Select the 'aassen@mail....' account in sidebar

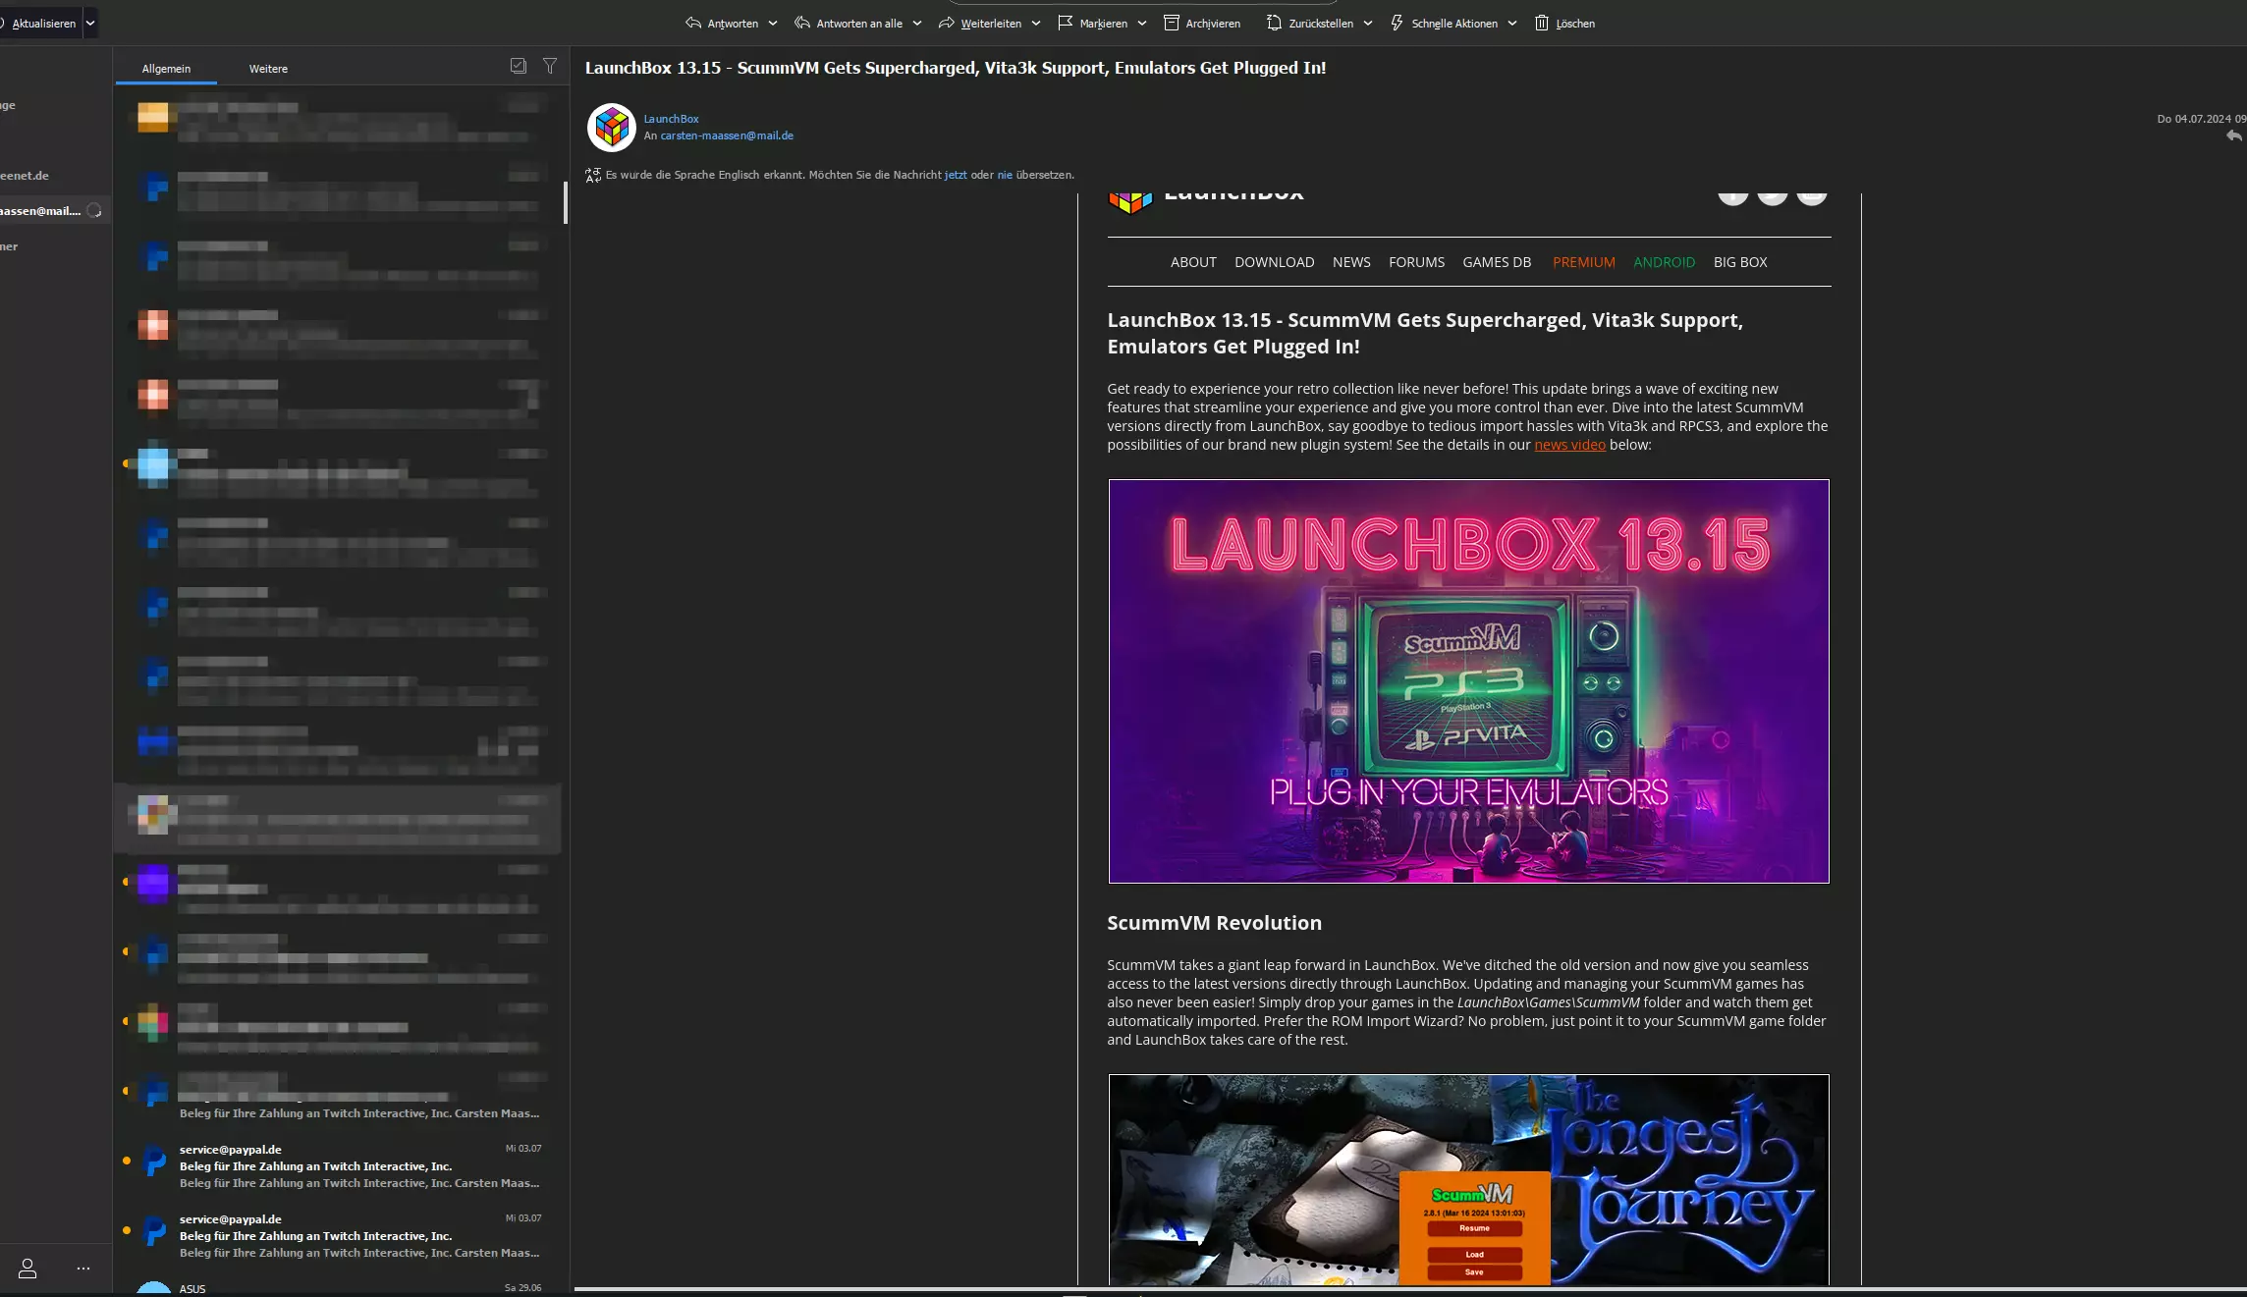tap(41, 210)
